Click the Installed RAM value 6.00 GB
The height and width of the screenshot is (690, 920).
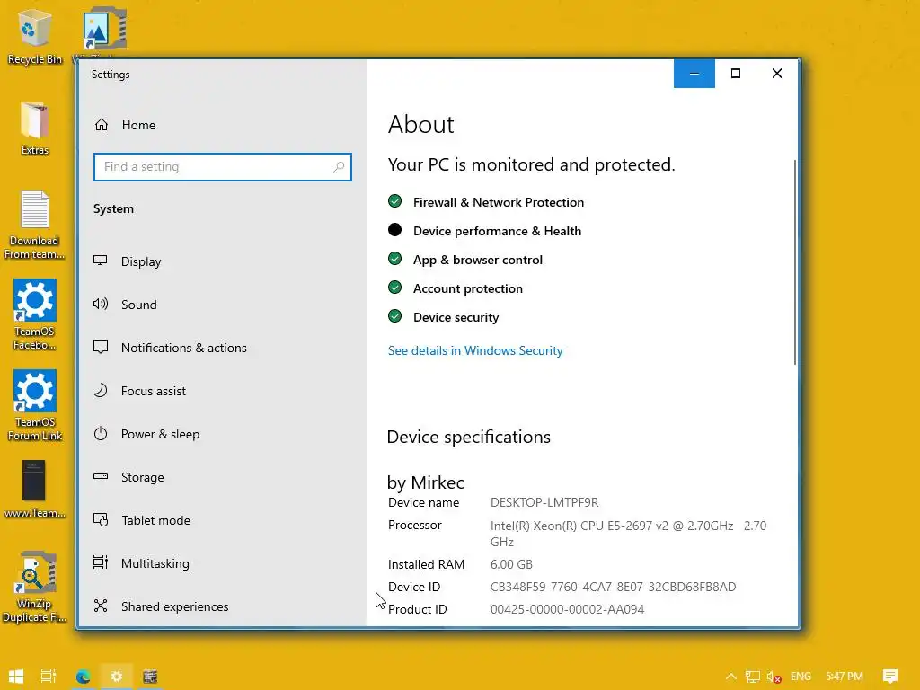click(511, 564)
